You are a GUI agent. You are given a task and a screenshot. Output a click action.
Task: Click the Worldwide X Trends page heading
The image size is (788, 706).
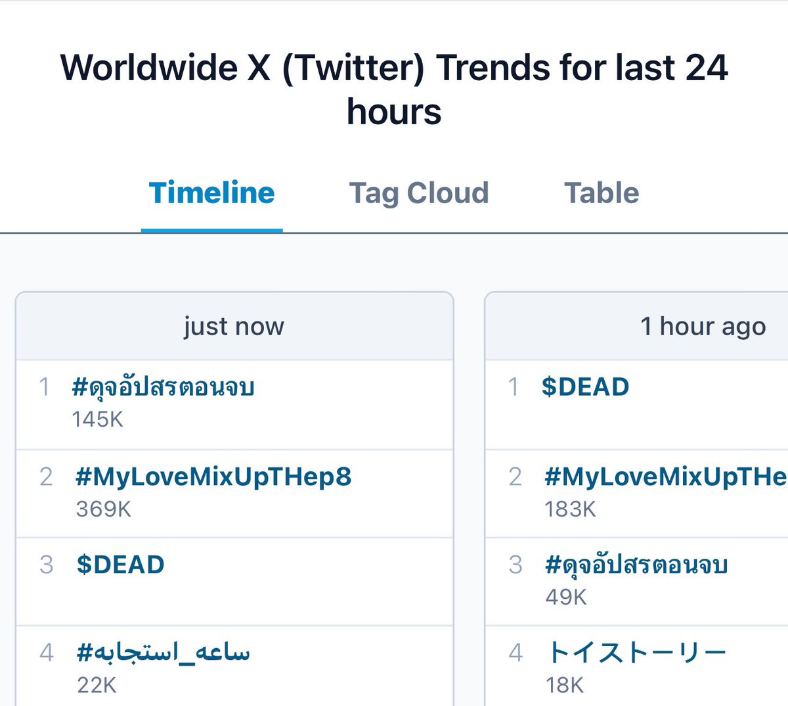(x=394, y=89)
